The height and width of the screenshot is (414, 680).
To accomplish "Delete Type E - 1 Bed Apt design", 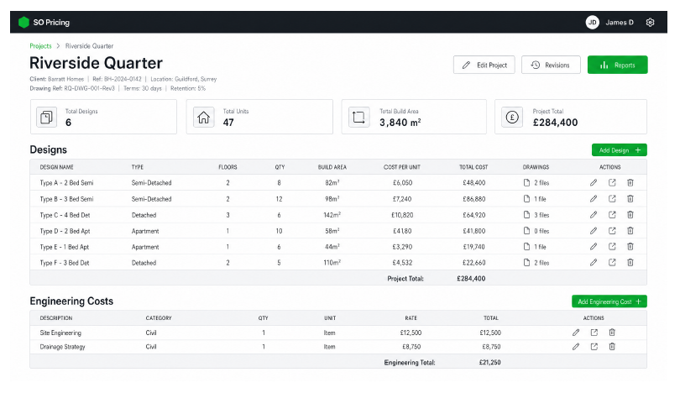I will coord(630,247).
